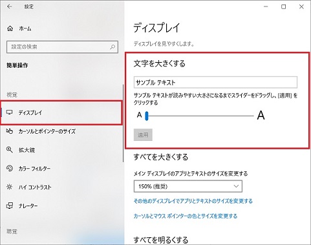Click the 文字を大きくする heading
This screenshot has width=311, height=245.
pyautogui.click(x=160, y=64)
